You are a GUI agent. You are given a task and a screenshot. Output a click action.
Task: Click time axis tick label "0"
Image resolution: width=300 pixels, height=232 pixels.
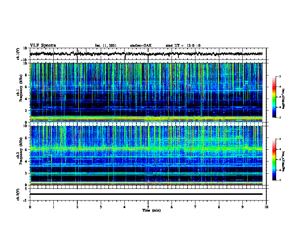tap(30, 207)
